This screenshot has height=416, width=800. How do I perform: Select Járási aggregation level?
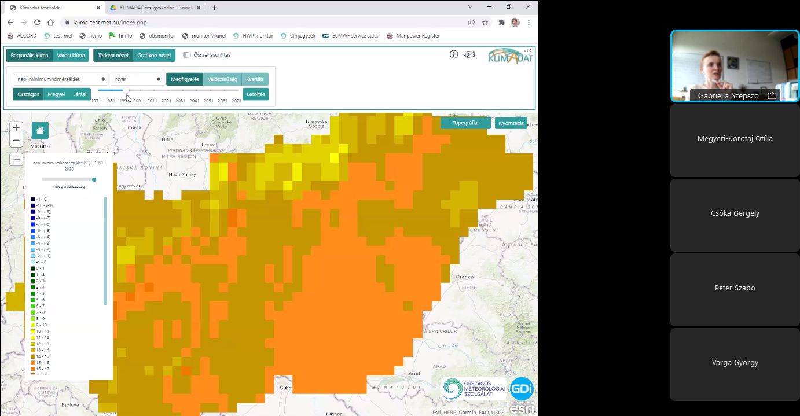click(x=80, y=94)
